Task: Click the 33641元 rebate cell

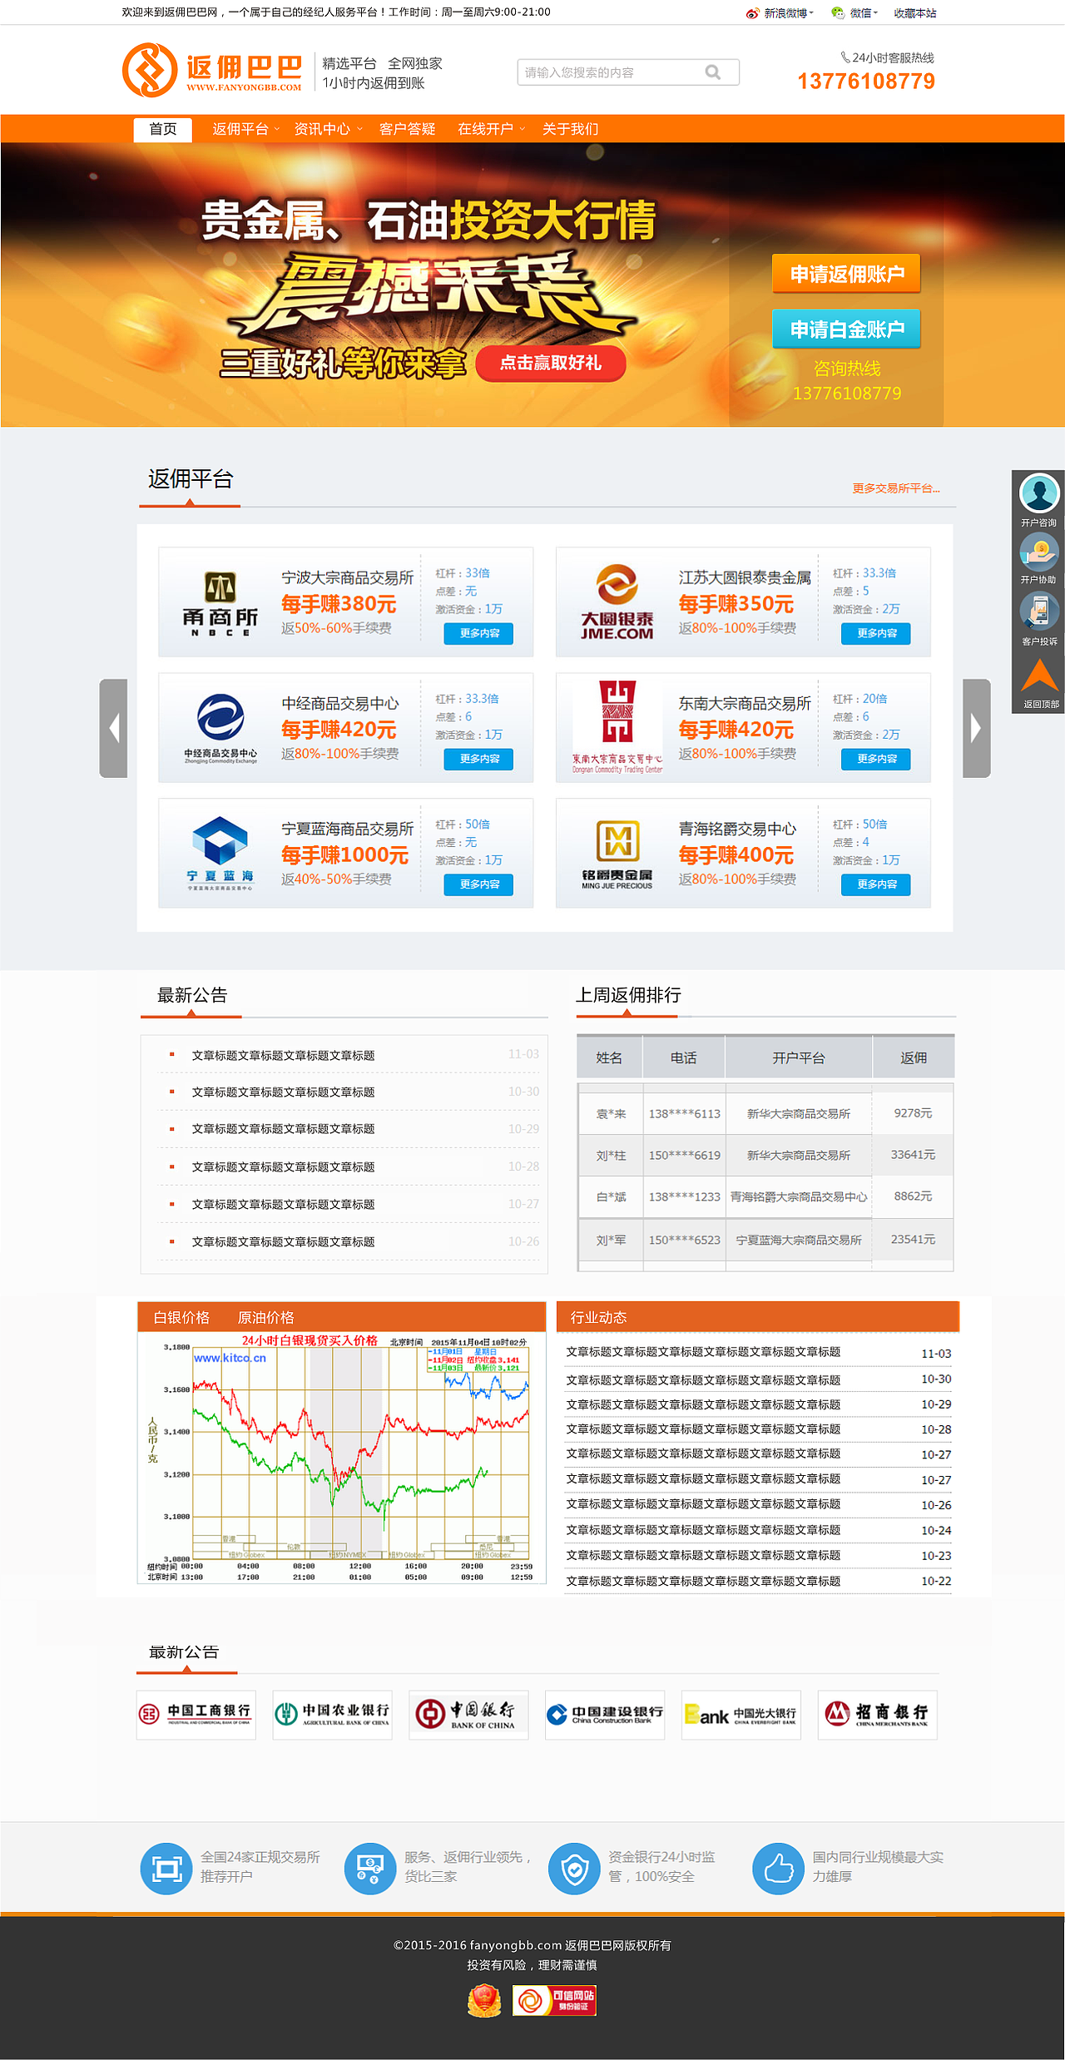Action: coord(913,1155)
